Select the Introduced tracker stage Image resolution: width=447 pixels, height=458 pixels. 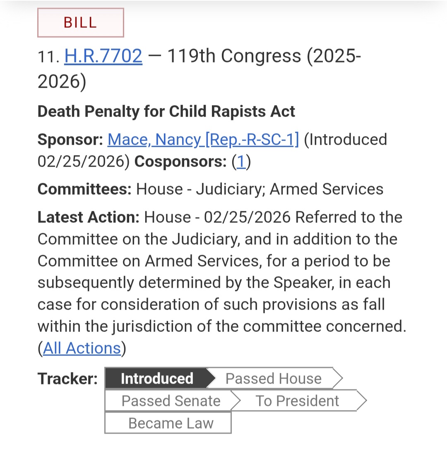[x=157, y=378]
